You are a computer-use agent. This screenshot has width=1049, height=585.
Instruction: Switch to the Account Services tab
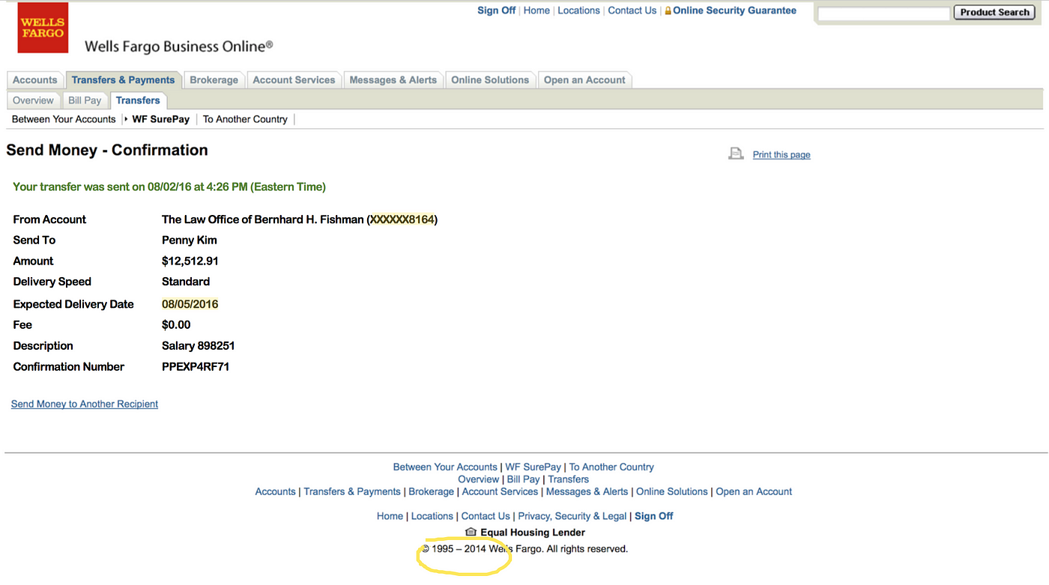(294, 80)
